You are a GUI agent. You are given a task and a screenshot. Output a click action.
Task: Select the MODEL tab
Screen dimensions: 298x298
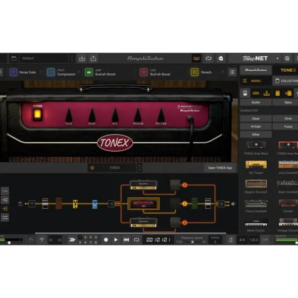[x=256, y=81]
